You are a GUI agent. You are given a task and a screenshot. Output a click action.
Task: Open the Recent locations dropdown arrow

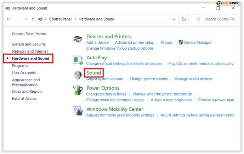[26, 19]
